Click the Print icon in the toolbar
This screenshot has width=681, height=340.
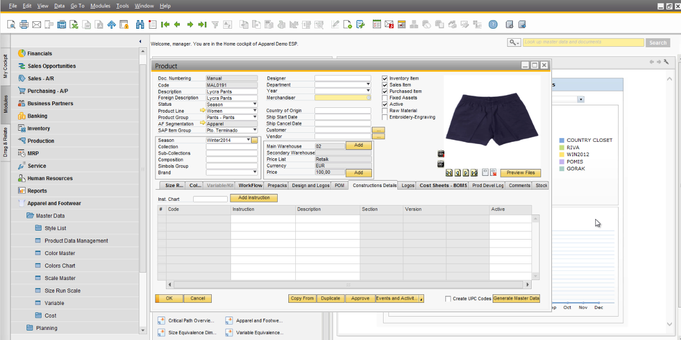coord(24,24)
